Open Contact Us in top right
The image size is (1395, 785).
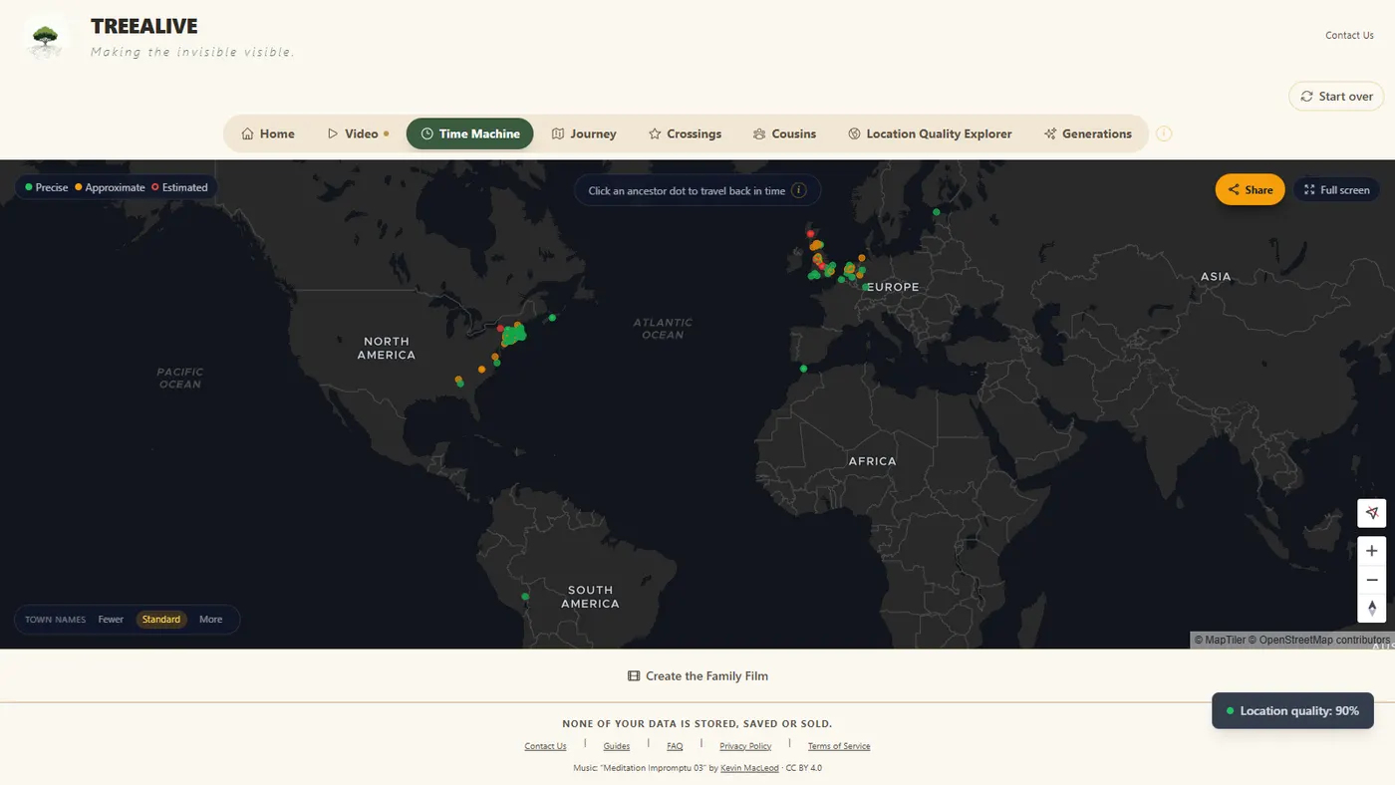[x=1349, y=35]
